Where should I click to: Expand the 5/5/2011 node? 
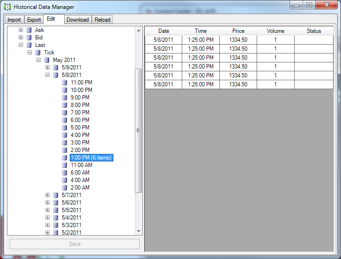[x=48, y=210]
